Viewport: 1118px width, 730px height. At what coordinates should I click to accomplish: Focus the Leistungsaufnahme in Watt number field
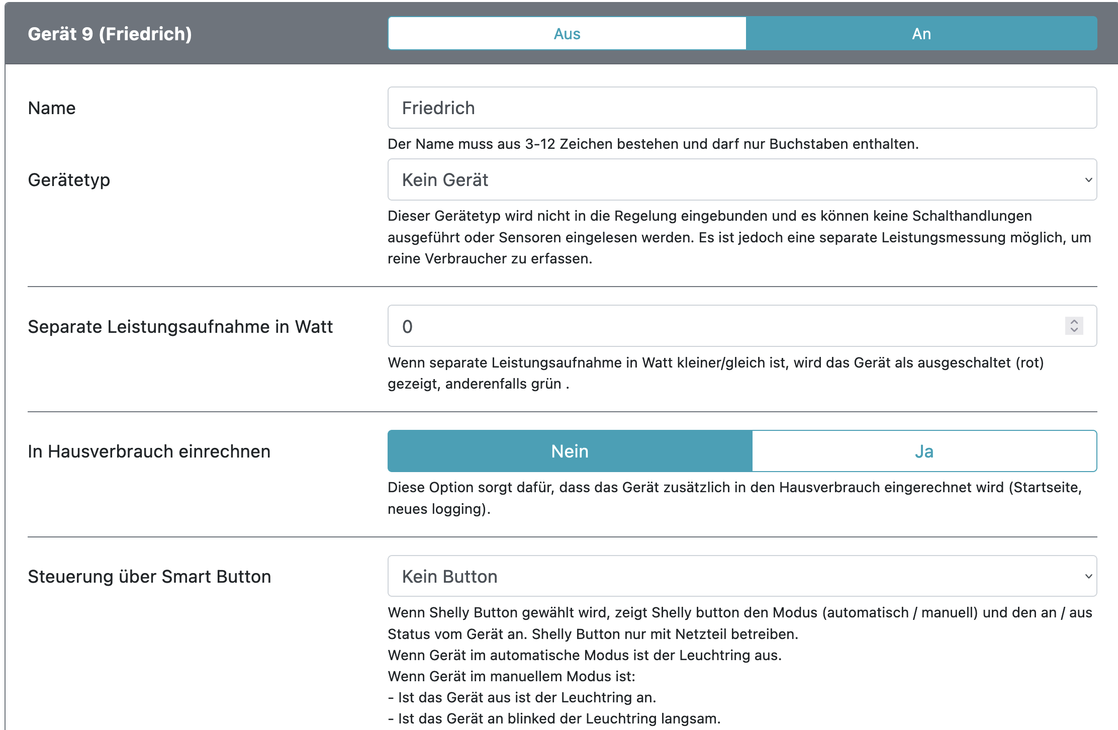point(724,326)
